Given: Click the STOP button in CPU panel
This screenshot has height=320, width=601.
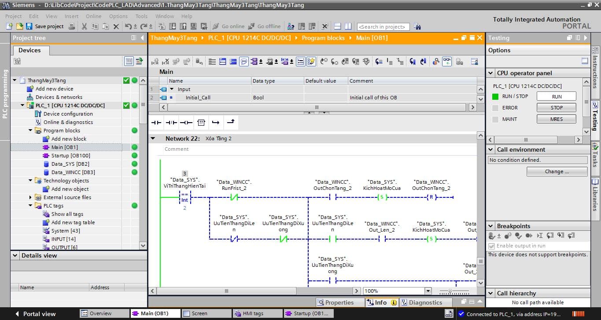Looking at the screenshot, I should click(556, 108).
